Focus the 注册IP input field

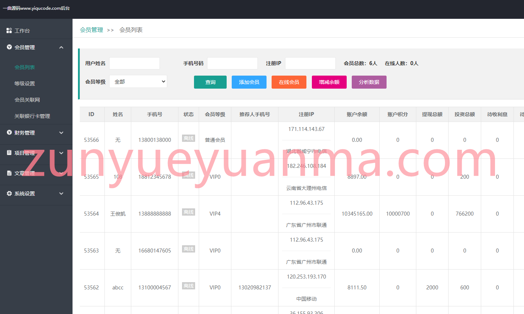tap(310, 63)
